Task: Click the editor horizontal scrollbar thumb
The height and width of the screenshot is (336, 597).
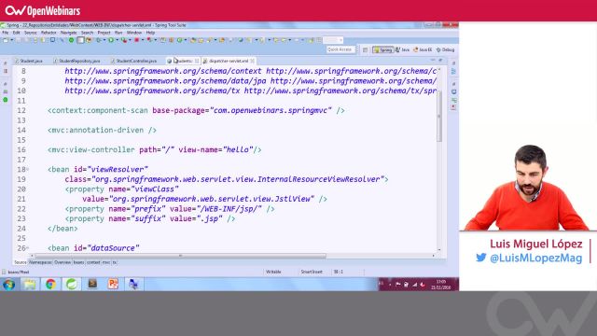Action: coord(180,256)
